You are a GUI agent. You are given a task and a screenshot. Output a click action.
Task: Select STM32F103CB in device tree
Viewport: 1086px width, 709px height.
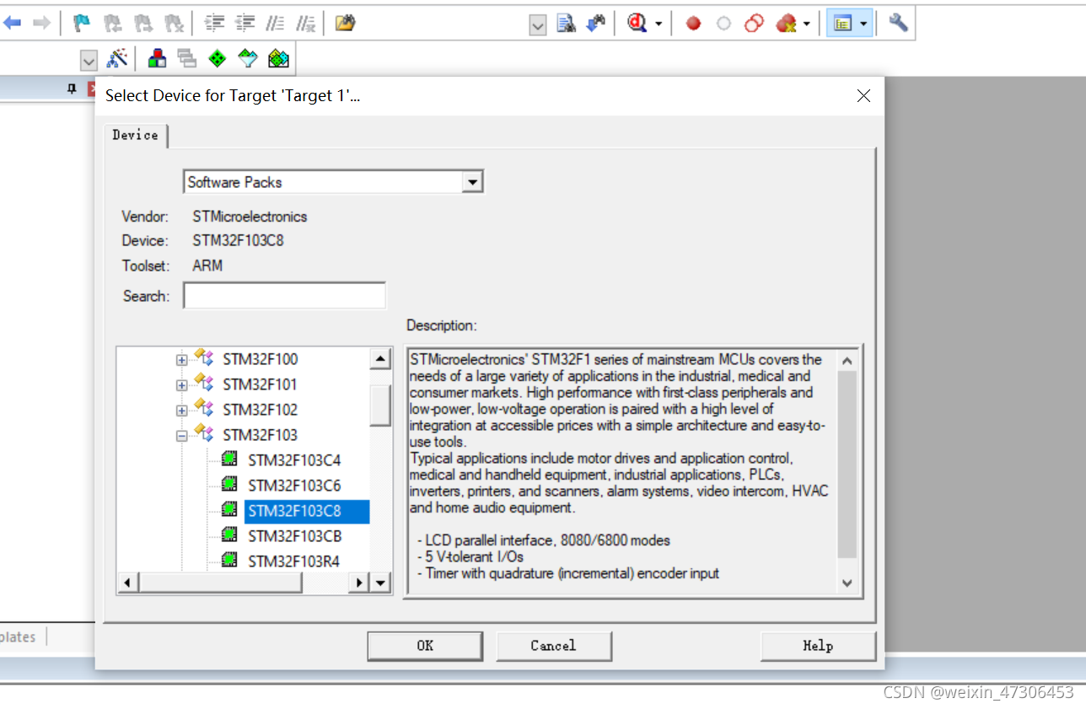pyautogui.click(x=294, y=536)
